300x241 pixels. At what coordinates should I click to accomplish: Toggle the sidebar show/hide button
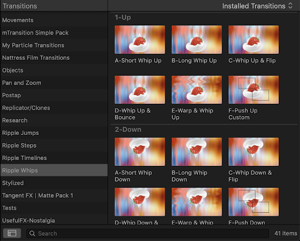(x=12, y=233)
